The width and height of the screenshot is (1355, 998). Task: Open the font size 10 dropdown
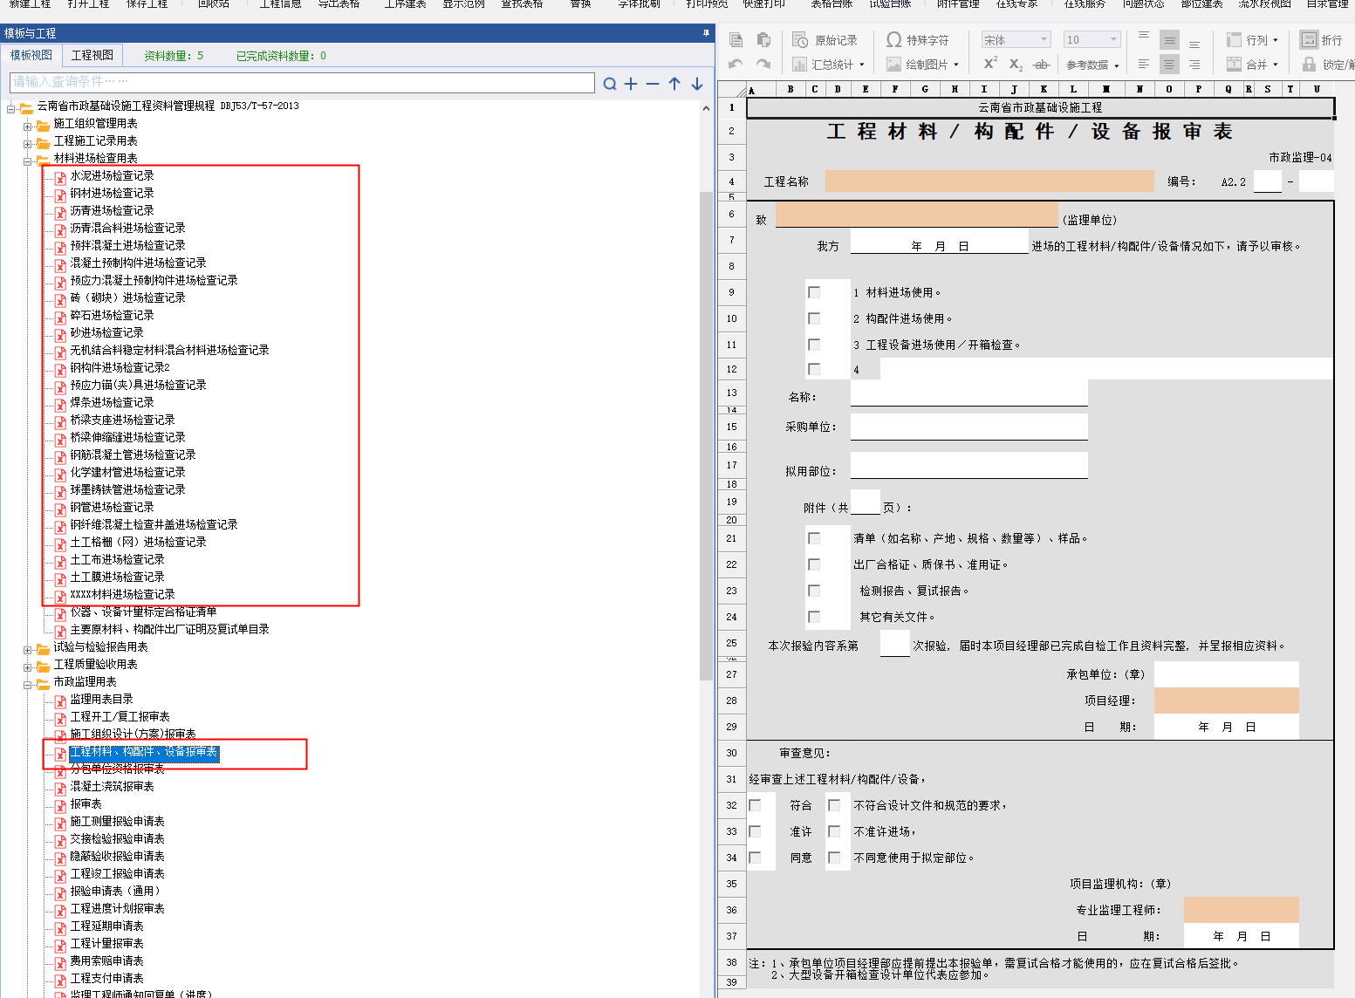[x=1113, y=40]
